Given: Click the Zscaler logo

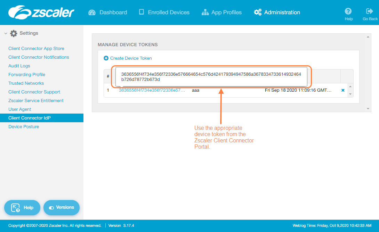Looking at the screenshot, I should point(42,12).
